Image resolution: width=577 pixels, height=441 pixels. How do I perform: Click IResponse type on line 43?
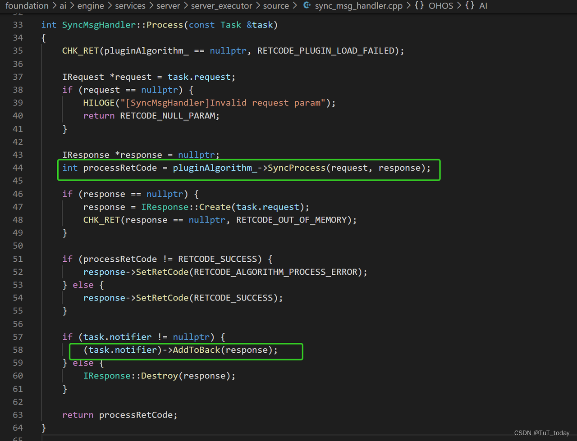pyautogui.click(x=86, y=155)
